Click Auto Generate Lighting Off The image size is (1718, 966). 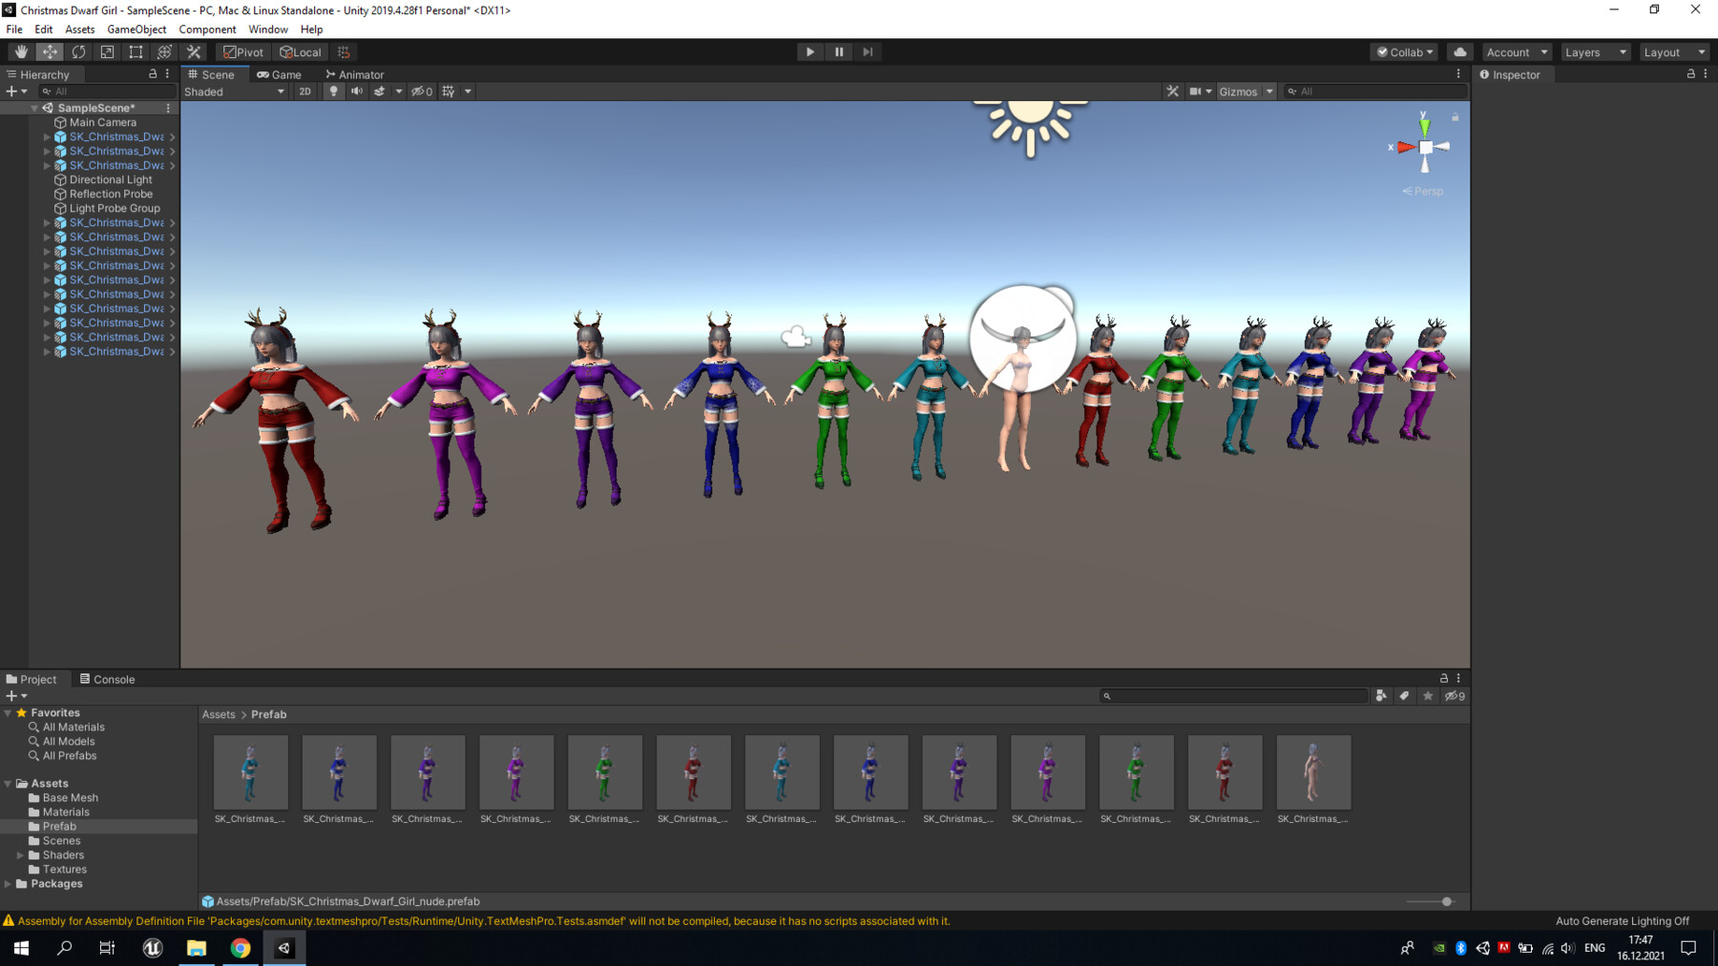click(x=1621, y=921)
